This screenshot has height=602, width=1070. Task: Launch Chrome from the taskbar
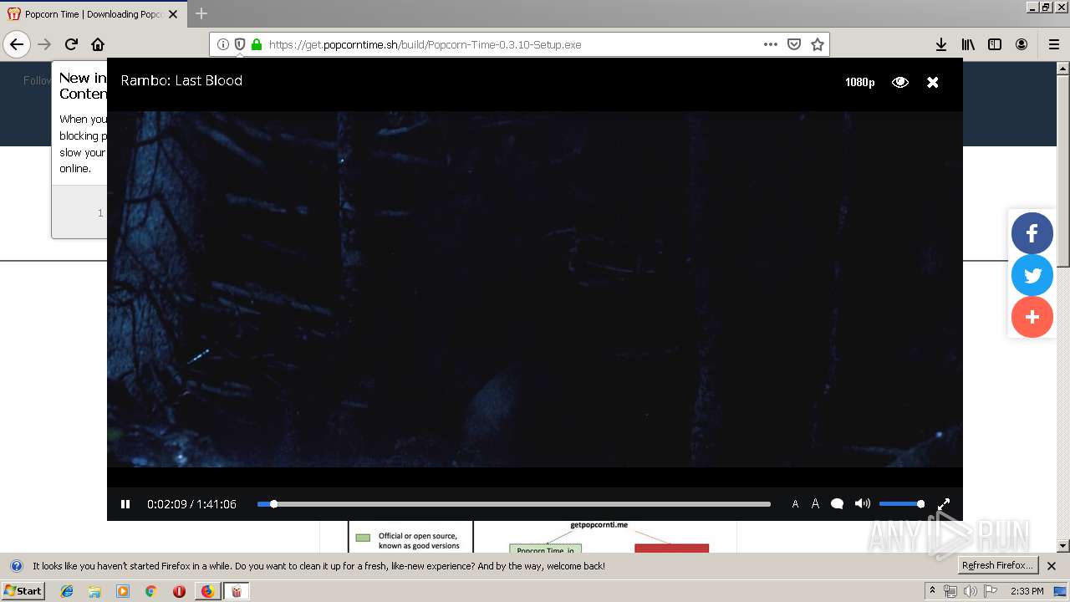click(x=150, y=591)
